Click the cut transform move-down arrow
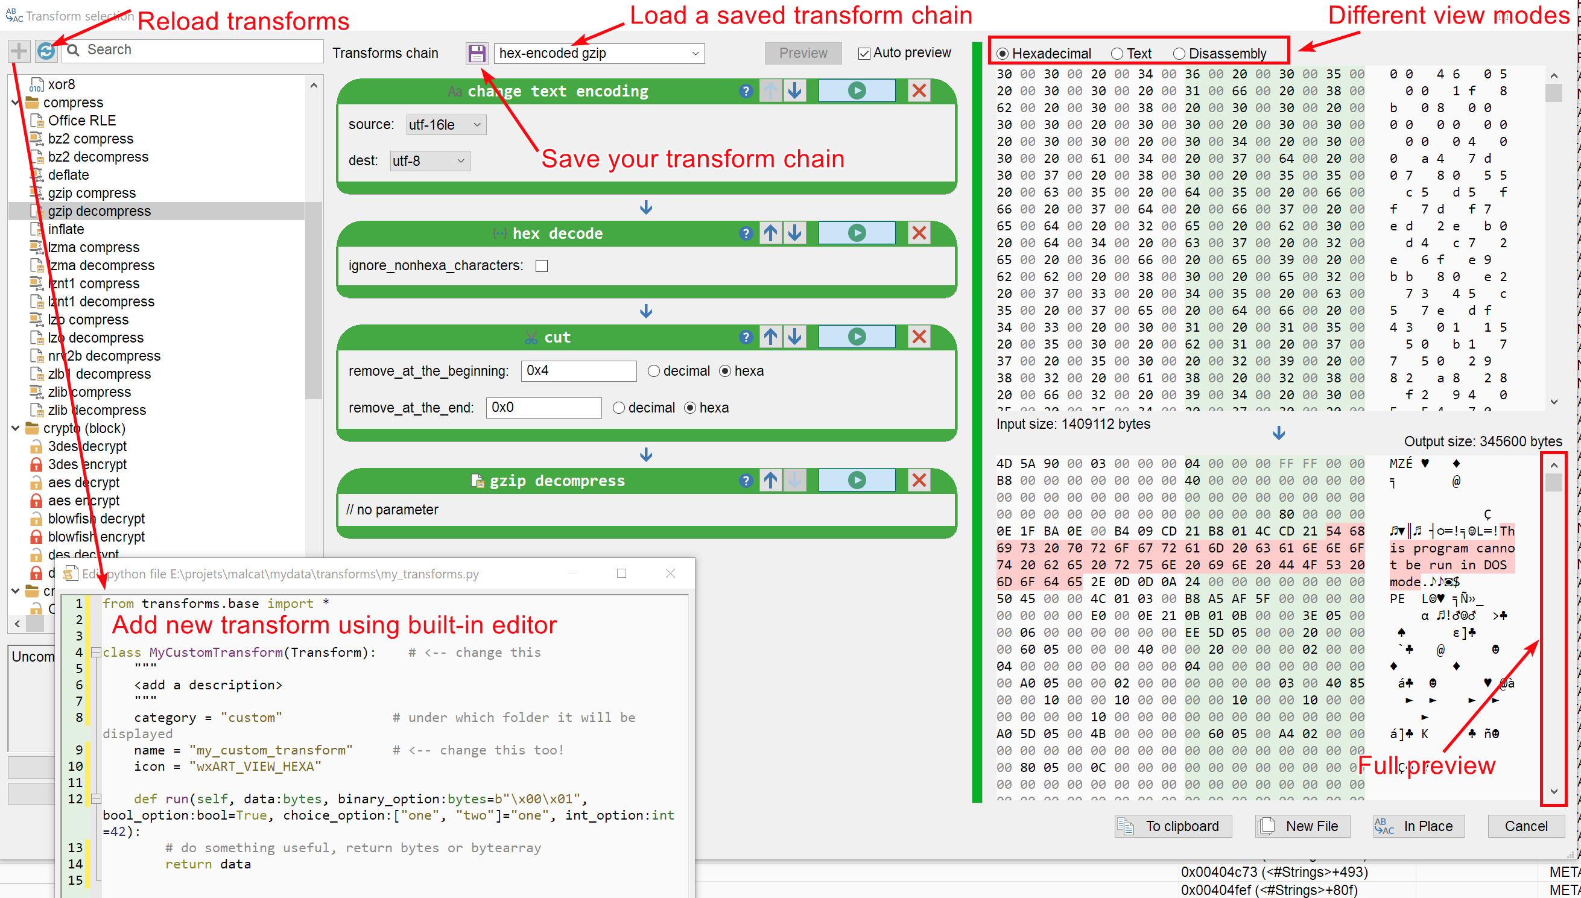This screenshot has height=898, width=1581. (795, 338)
